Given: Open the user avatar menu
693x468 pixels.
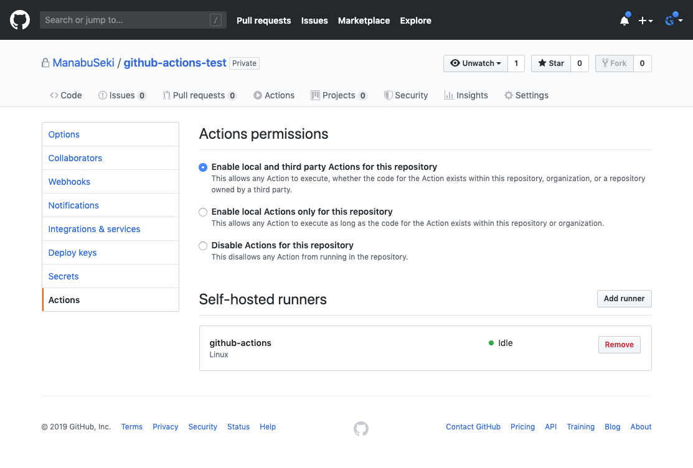Looking at the screenshot, I should coord(674,21).
